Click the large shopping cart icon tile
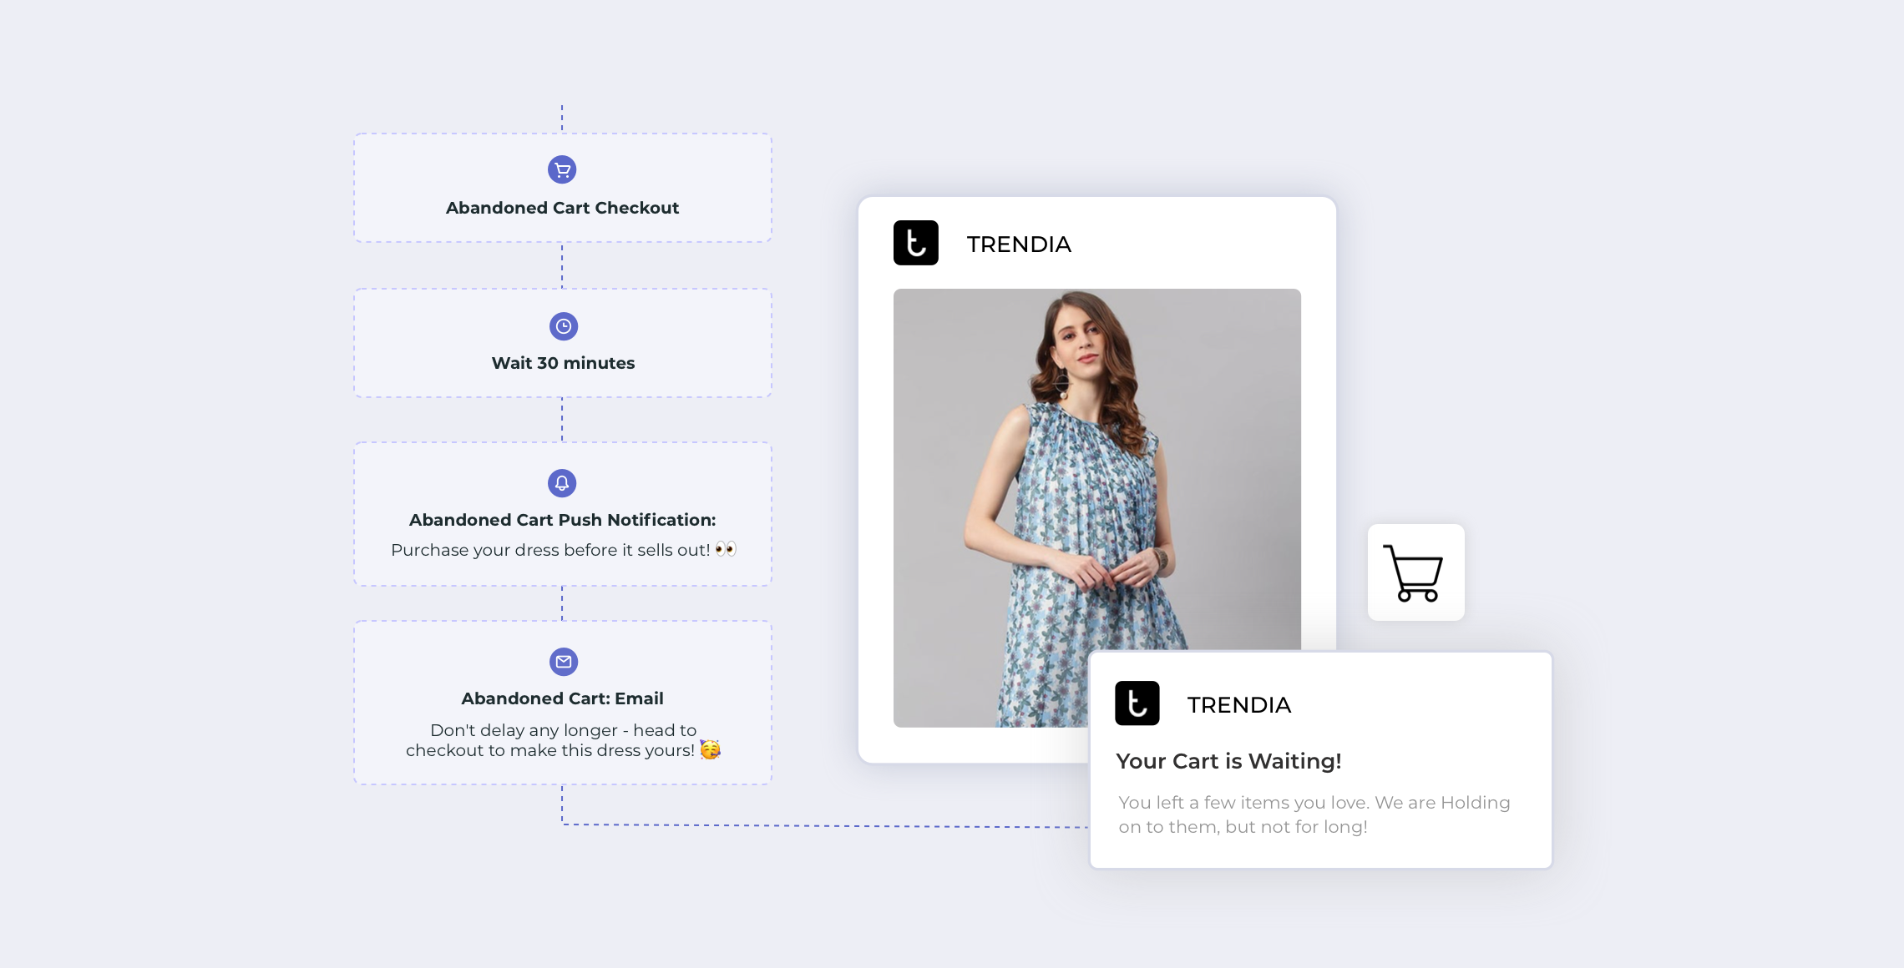 pos(1415,572)
